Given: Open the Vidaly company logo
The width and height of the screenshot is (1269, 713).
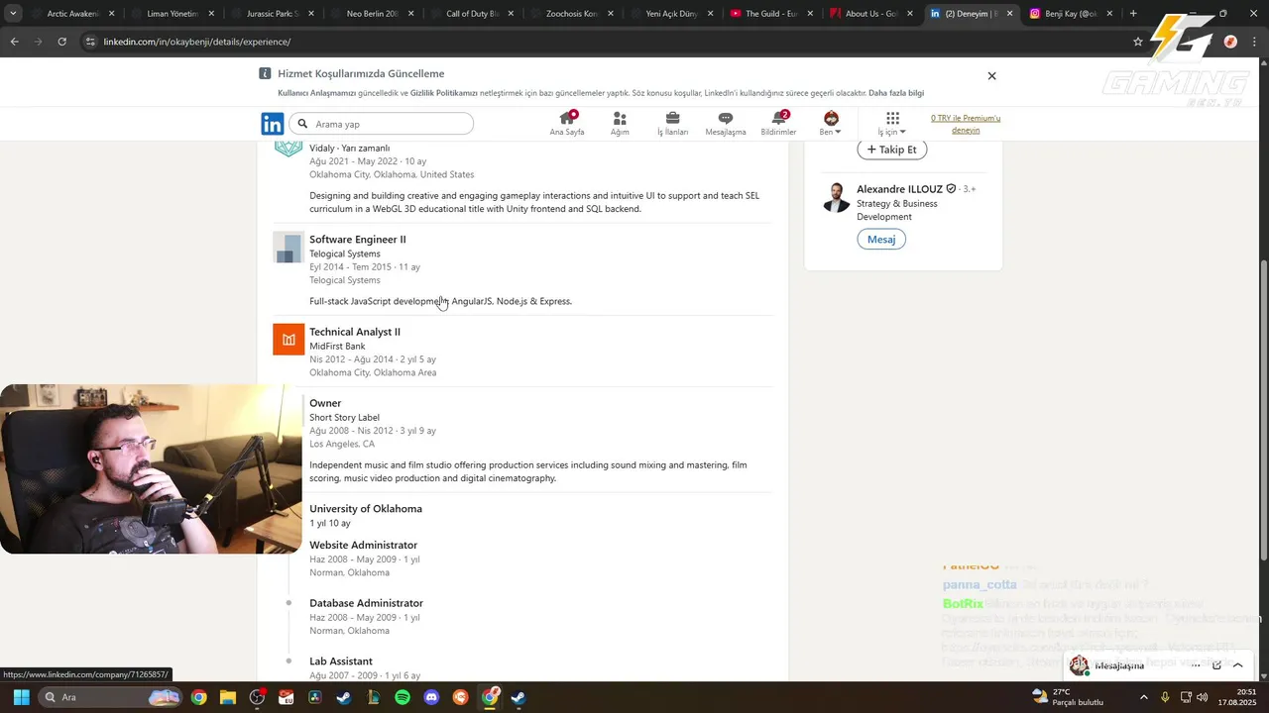Looking at the screenshot, I should click(288, 149).
